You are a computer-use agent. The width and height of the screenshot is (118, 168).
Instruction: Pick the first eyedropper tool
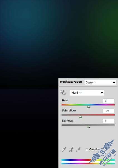pyautogui.click(x=64, y=149)
